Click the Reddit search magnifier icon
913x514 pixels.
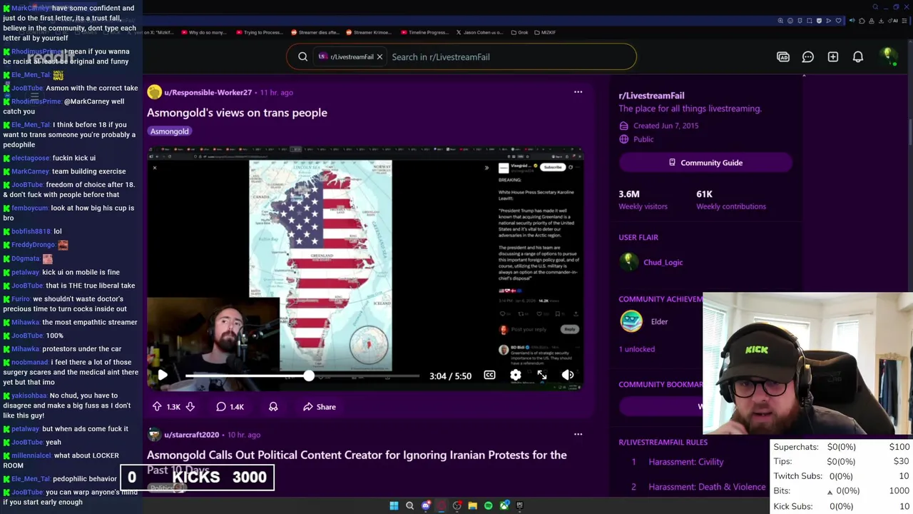(x=303, y=57)
